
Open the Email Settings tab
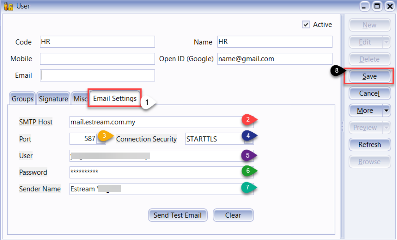pos(115,98)
